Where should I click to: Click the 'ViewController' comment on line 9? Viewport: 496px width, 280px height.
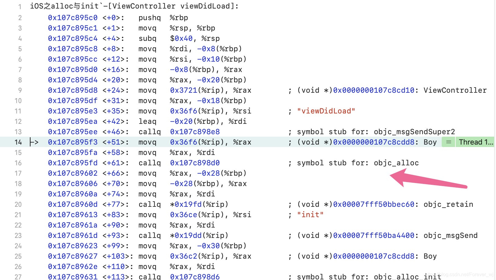pyautogui.click(x=455, y=90)
